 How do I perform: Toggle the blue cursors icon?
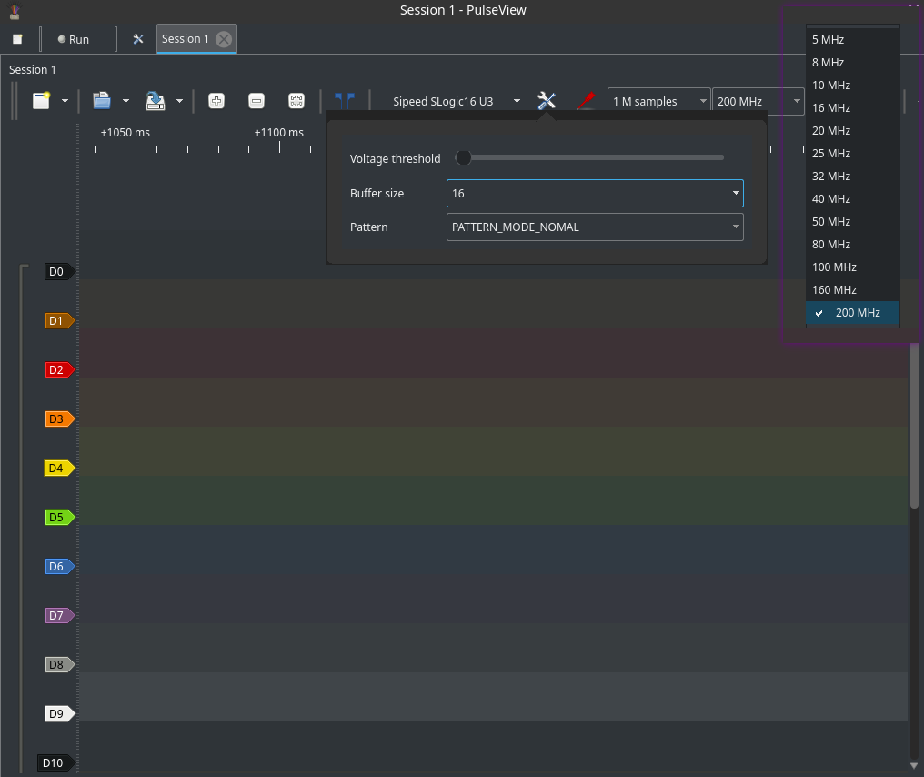point(345,101)
